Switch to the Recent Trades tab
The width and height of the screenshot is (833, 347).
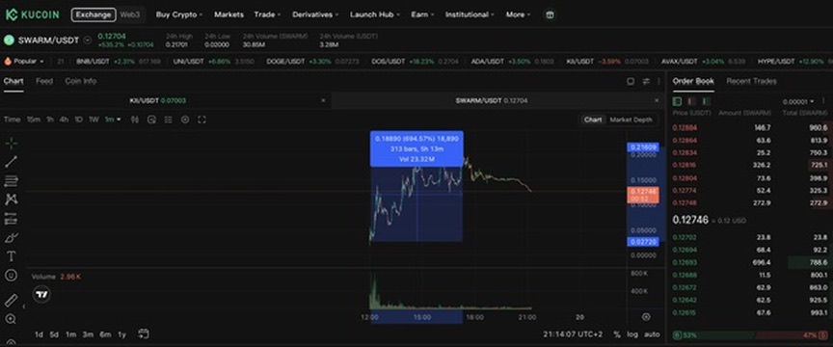point(751,81)
